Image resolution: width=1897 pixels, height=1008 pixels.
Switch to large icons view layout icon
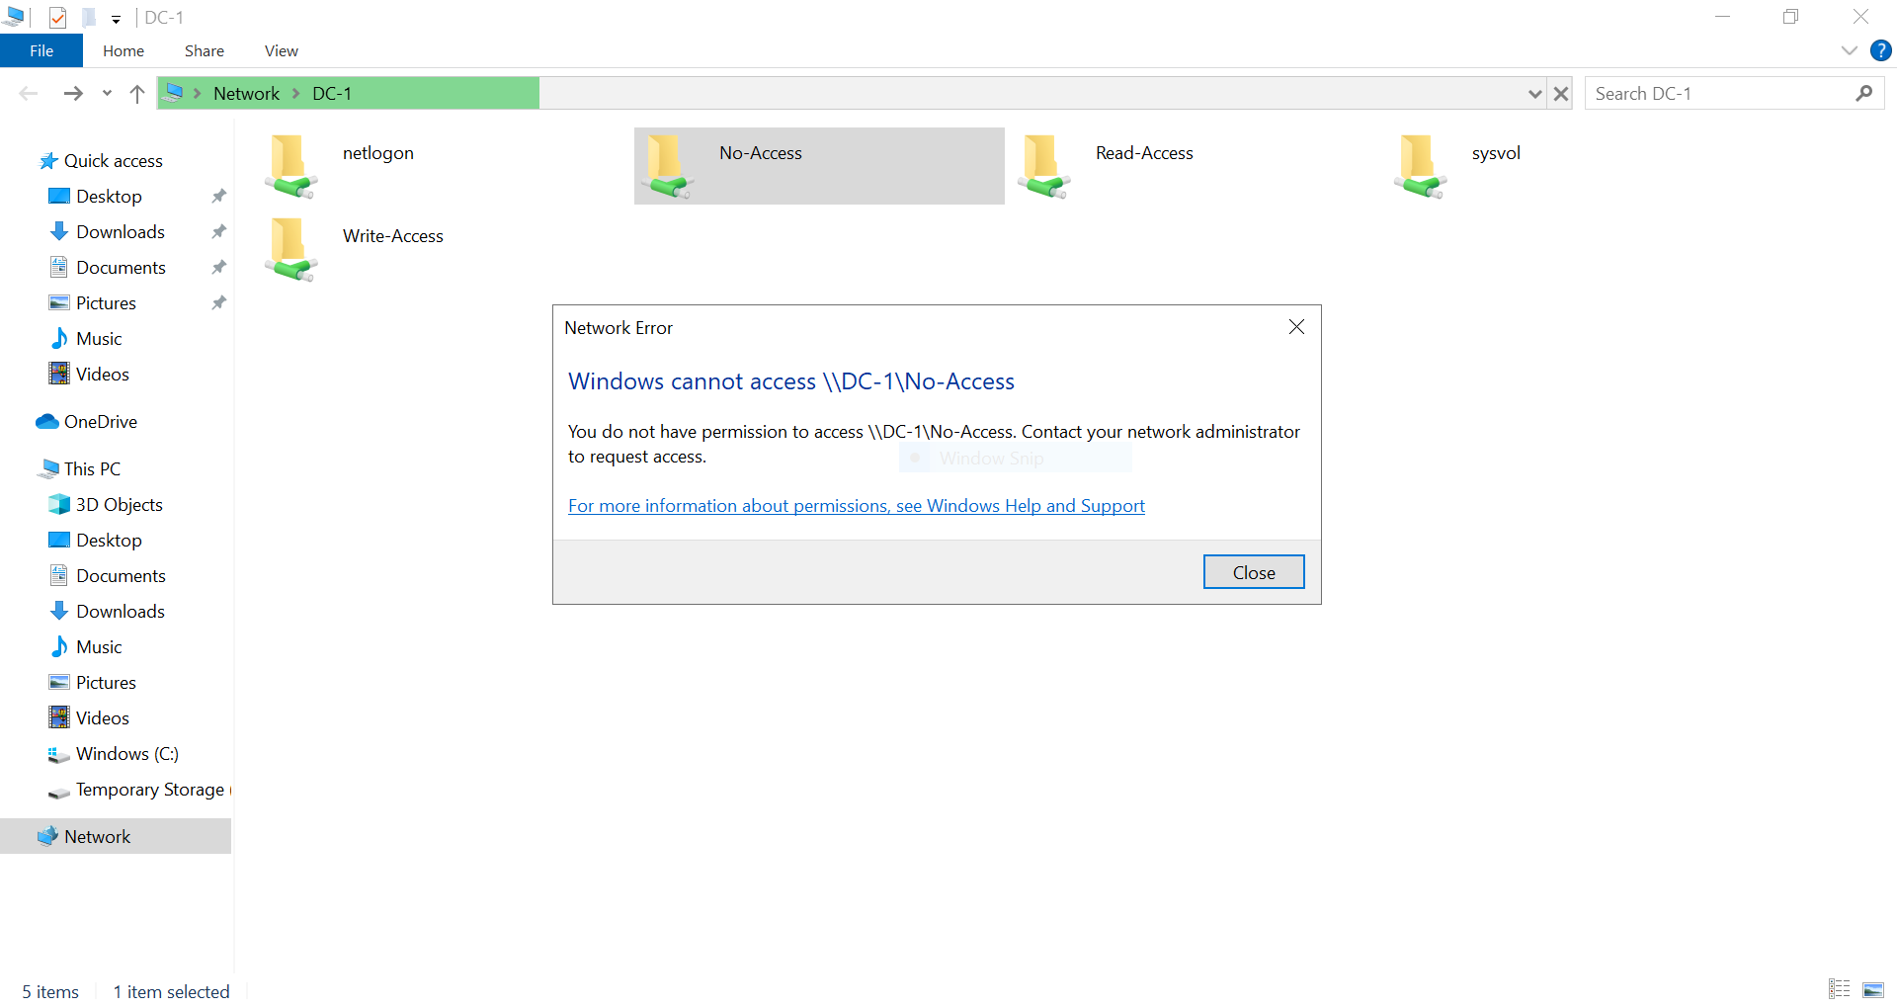(x=1872, y=989)
